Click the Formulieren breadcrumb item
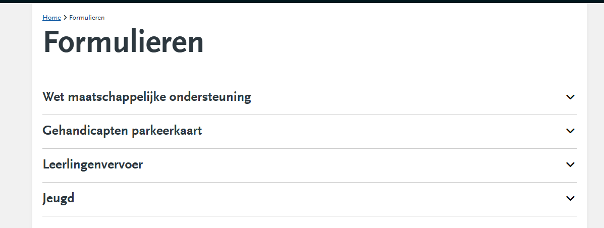Image resolution: width=604 pixels, height=228 pixels. pyautogui.click(x=87, y=18)
